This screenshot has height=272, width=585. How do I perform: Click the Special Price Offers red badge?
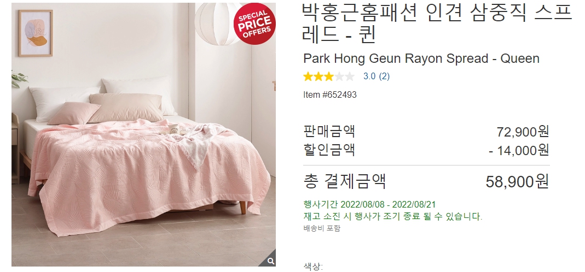pyautogui.click(x=255, y=24)
